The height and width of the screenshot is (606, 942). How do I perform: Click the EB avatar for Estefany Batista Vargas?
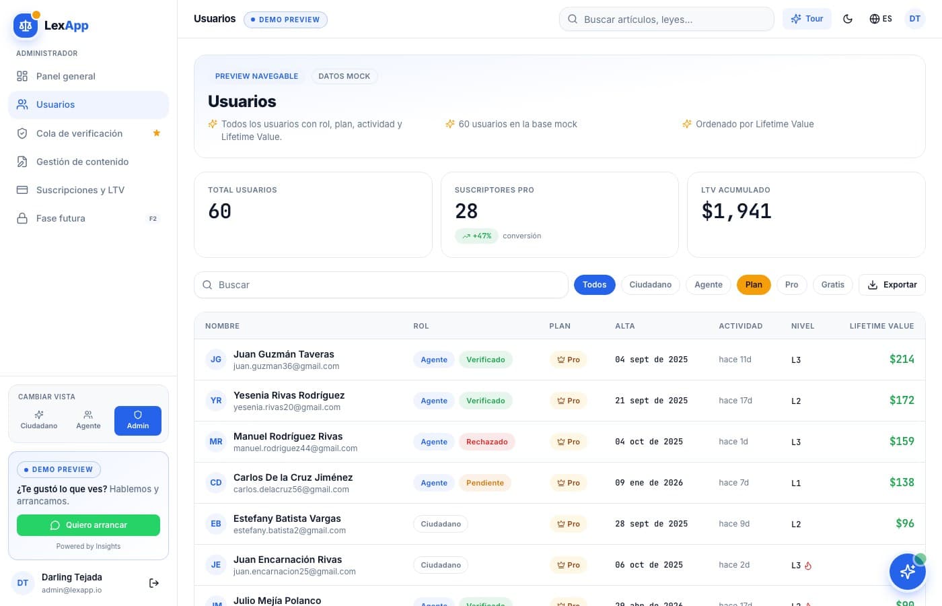[216, 524]
